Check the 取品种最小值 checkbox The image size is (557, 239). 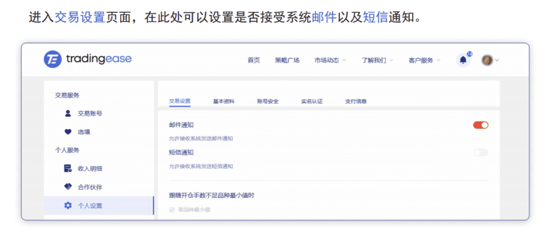pos(172,210)
